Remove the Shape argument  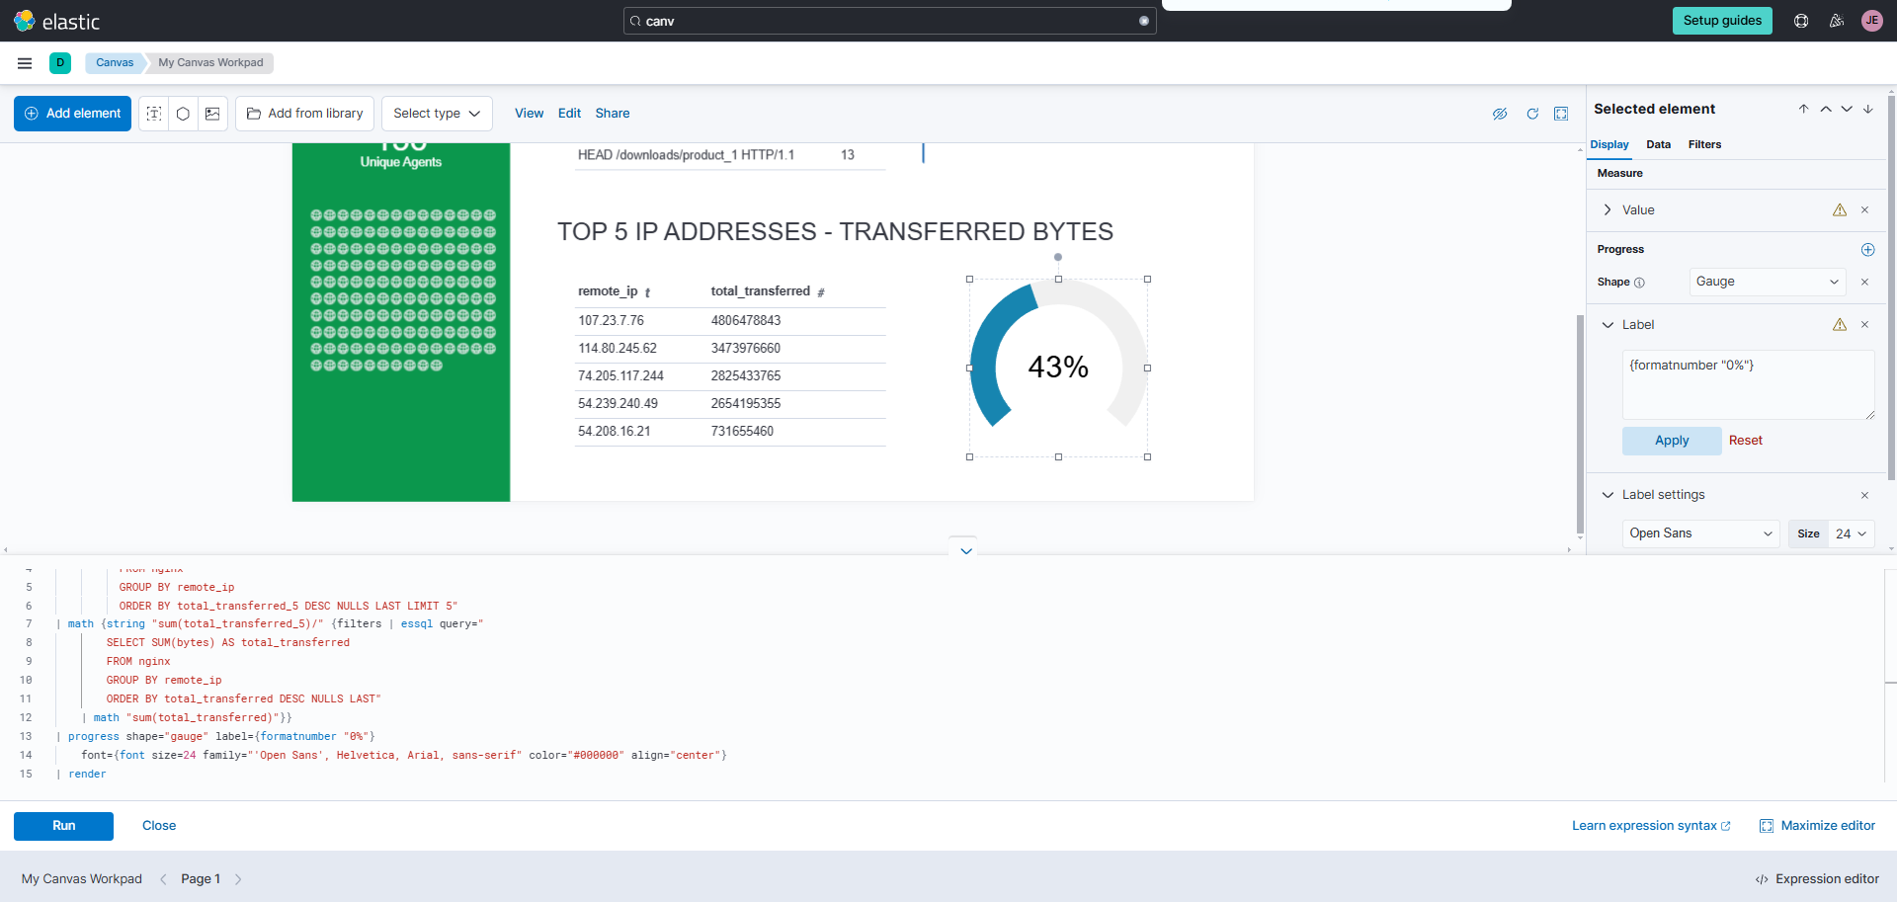(1864, 282)
